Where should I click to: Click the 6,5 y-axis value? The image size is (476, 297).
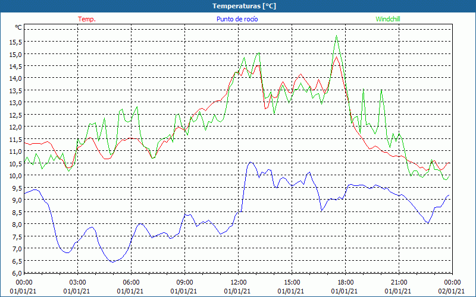(x=17, y=261)
